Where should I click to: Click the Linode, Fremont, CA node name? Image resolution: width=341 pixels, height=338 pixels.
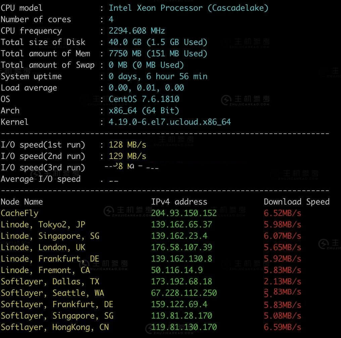(45, 270)
